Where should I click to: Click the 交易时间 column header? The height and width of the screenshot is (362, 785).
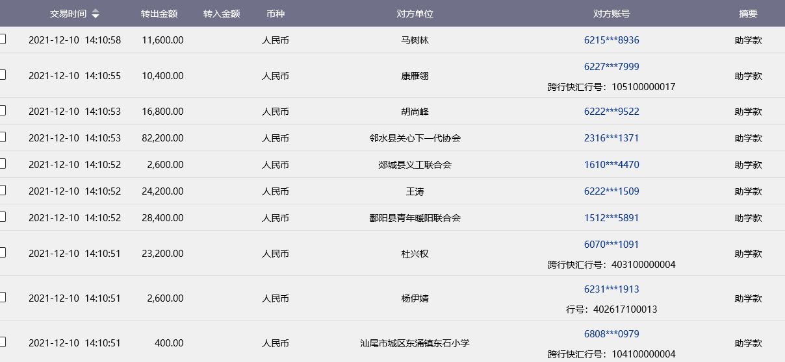(x=68, y=14)
